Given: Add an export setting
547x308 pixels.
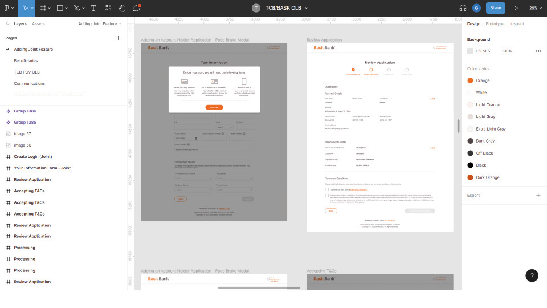Looking at the screenshot, I should (538, 195).
